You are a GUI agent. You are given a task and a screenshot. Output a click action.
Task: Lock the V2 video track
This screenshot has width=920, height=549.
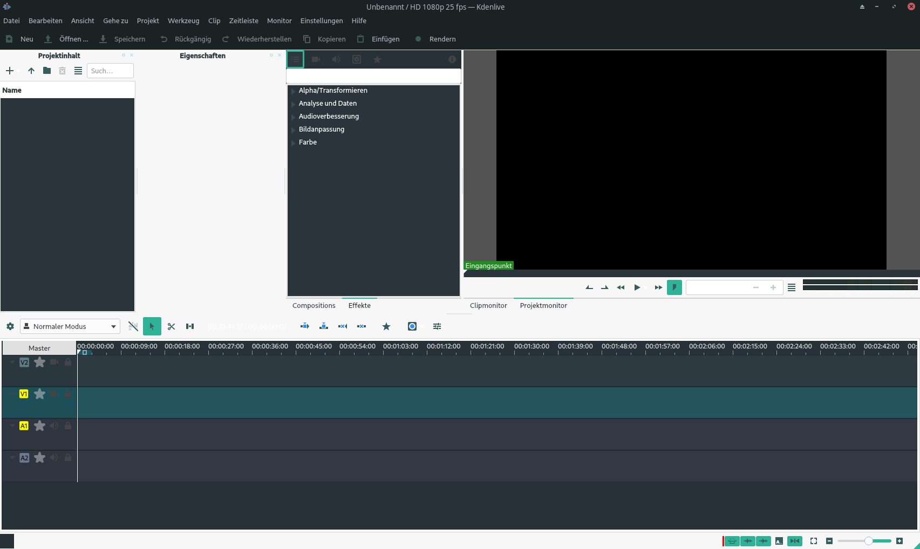point(68,362)
